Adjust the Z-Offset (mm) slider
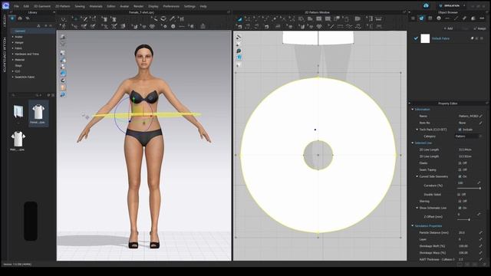Viewport: 491px width, 276px height. coord(469,220)
